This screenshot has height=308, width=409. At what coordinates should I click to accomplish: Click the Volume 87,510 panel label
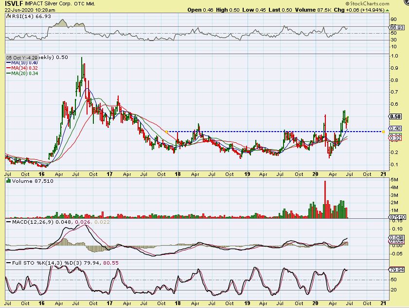33,181
